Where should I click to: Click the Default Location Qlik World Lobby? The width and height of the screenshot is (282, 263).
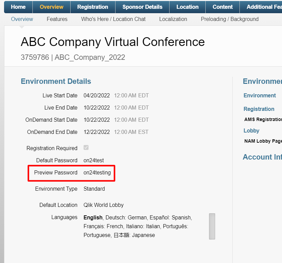(103, 205)
